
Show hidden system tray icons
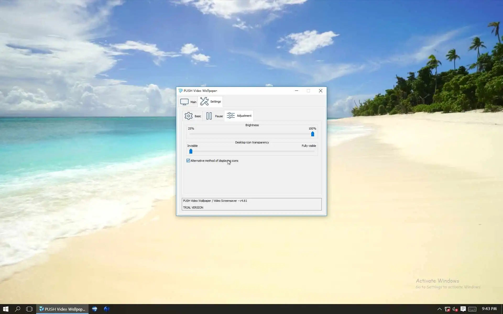(439, 309)
